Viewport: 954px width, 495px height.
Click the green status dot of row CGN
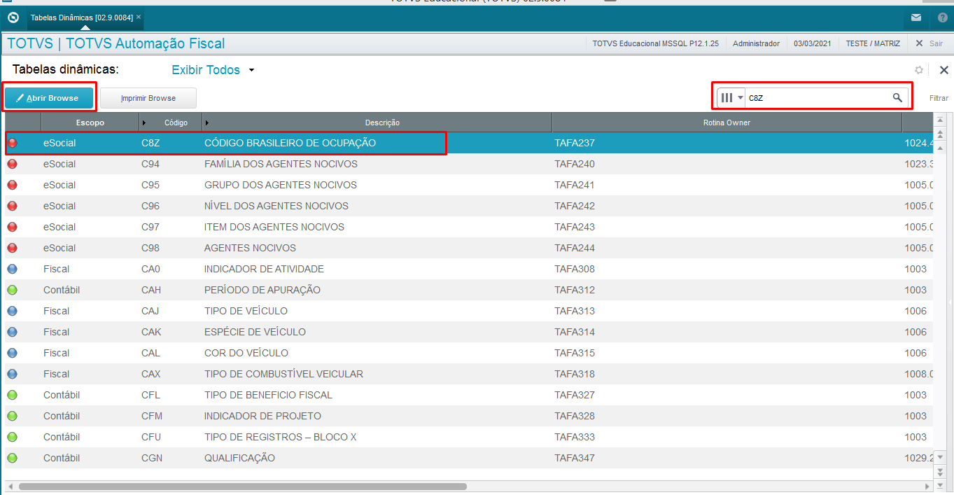coord(12,458)
